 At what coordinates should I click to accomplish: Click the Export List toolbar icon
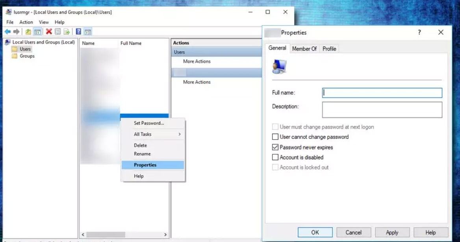coord(66,31)
